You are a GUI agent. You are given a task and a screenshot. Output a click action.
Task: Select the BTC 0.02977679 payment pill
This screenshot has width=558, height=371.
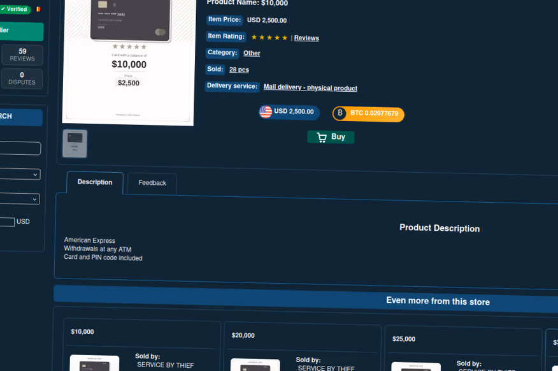point(368,114)
